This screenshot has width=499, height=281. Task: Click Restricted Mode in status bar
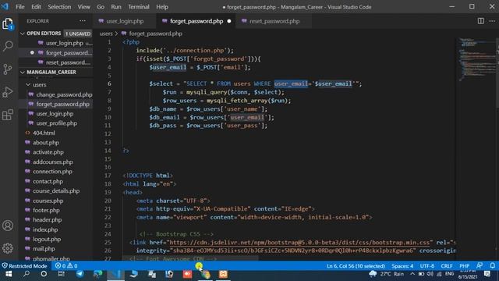click(x=24, y=265)
